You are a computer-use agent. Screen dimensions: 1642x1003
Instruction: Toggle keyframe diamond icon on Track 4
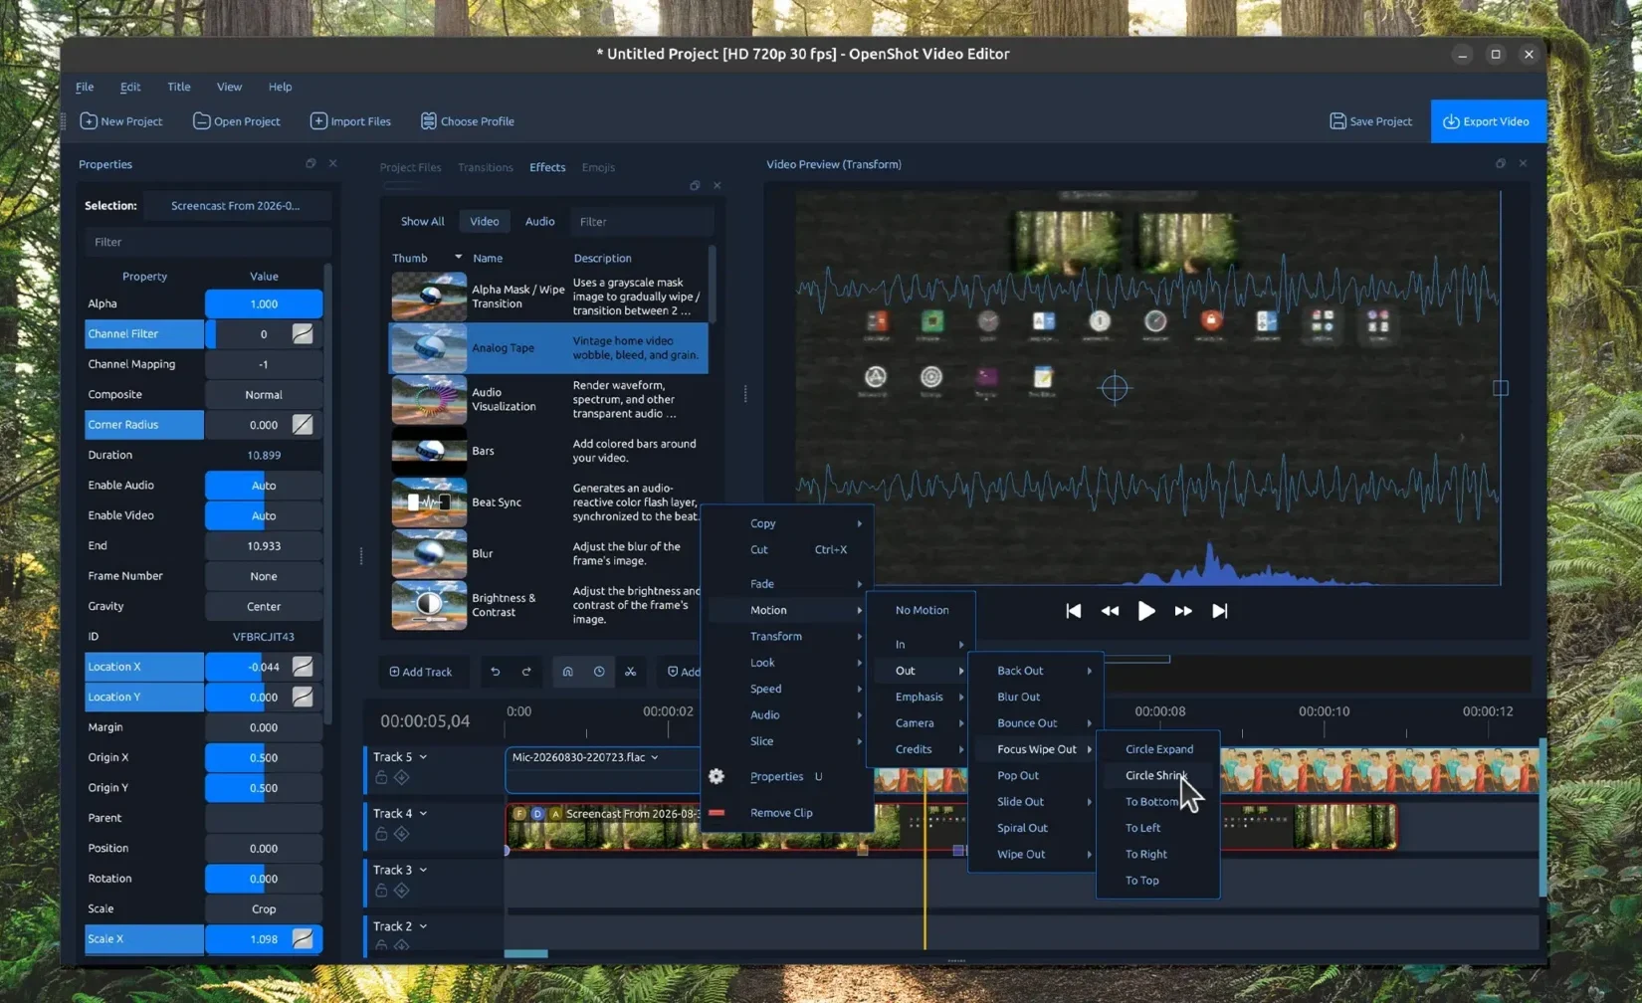click(402, 834)
